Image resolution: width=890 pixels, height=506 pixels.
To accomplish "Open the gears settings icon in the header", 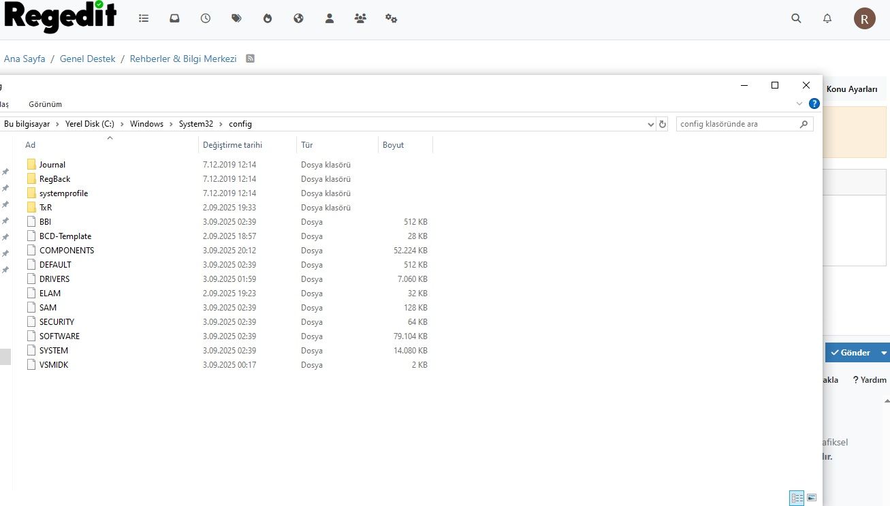I will [x=392, y=18].
